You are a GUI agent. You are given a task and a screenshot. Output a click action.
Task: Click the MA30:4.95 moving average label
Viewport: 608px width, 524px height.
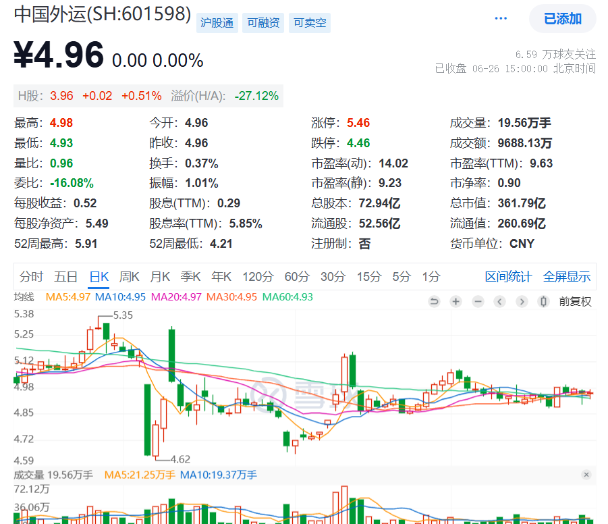coord(231,297)
